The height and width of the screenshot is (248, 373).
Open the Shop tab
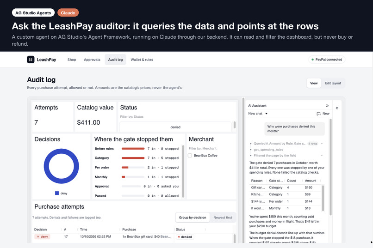72,60
